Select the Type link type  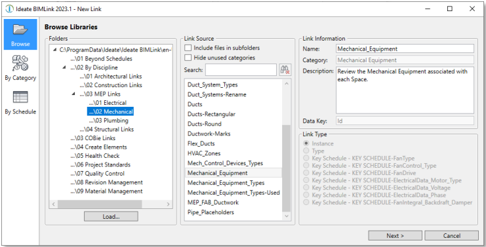[306, 151]
